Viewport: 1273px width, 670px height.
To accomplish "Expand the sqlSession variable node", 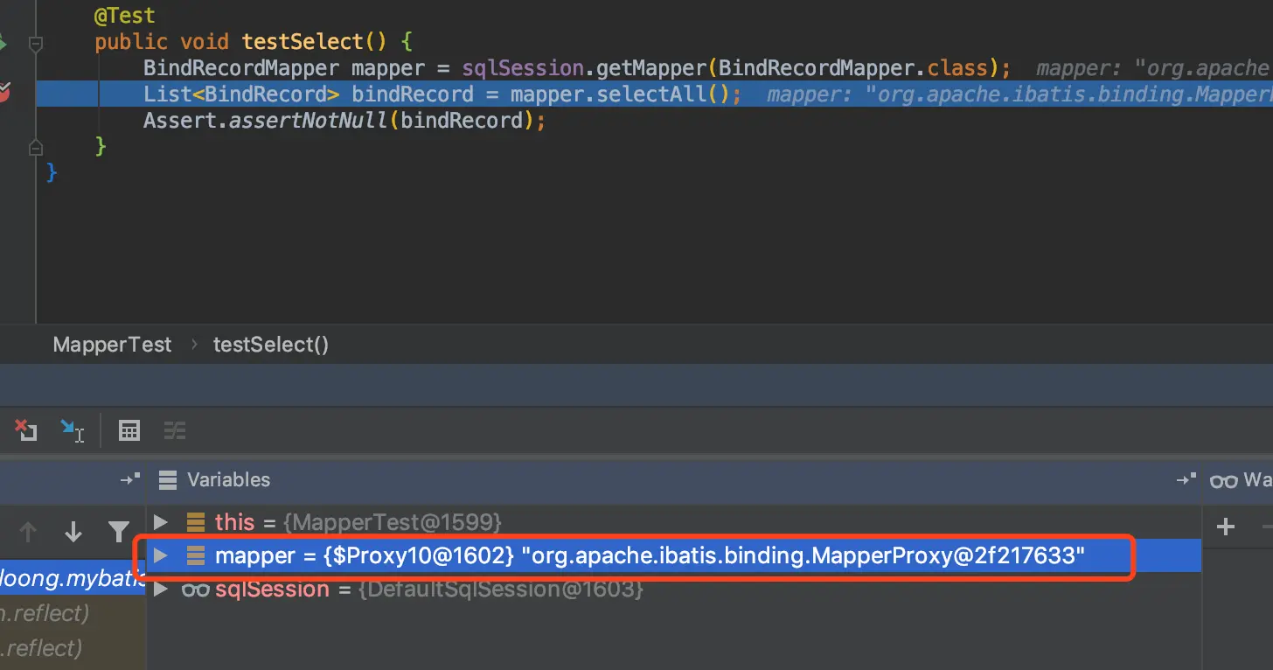I will pos(160,590).
